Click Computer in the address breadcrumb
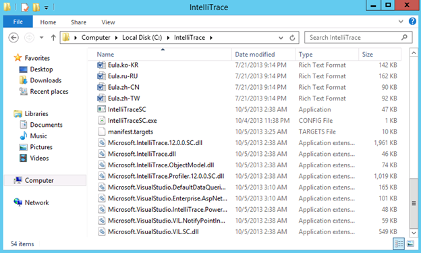This screenshot has height=253, width=421. [96, 38]
